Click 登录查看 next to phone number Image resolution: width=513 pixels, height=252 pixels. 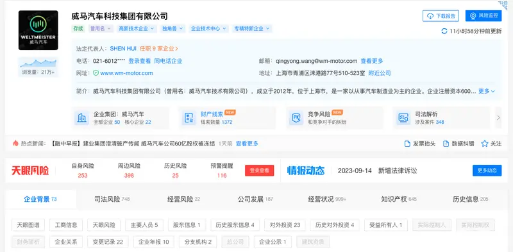pos(139,61)
